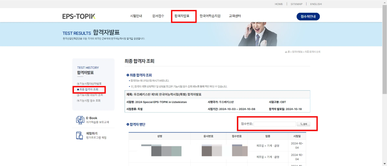Click the 원서접수 menu item
This screenshot has width=387, height=166.
coord(158,16)
